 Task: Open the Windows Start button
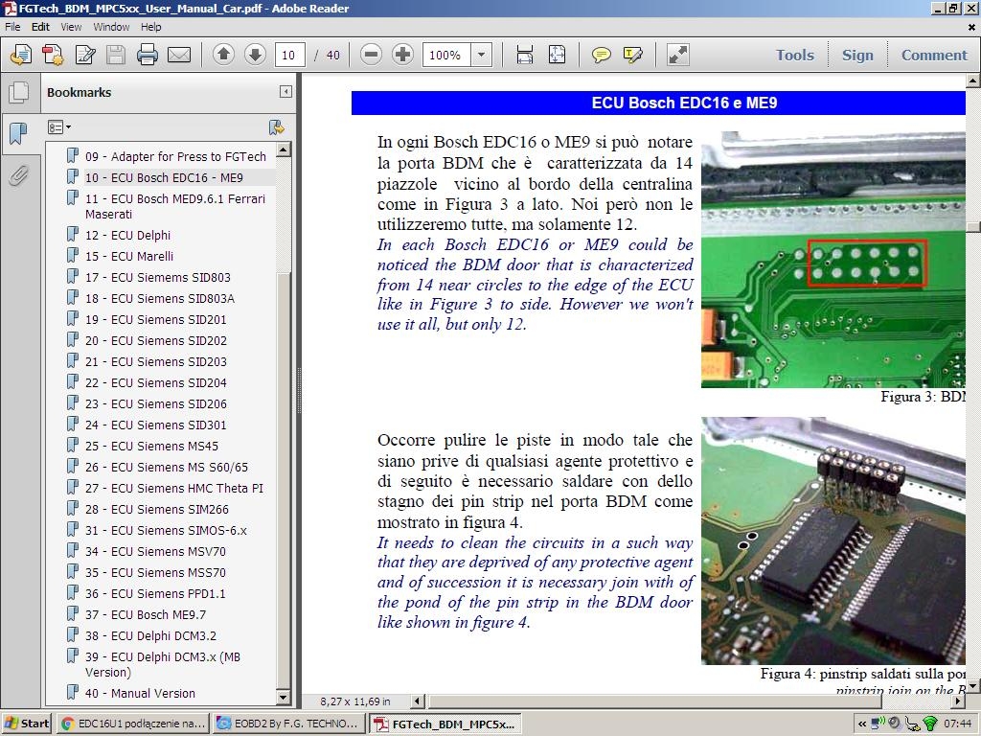coord(26,724)
